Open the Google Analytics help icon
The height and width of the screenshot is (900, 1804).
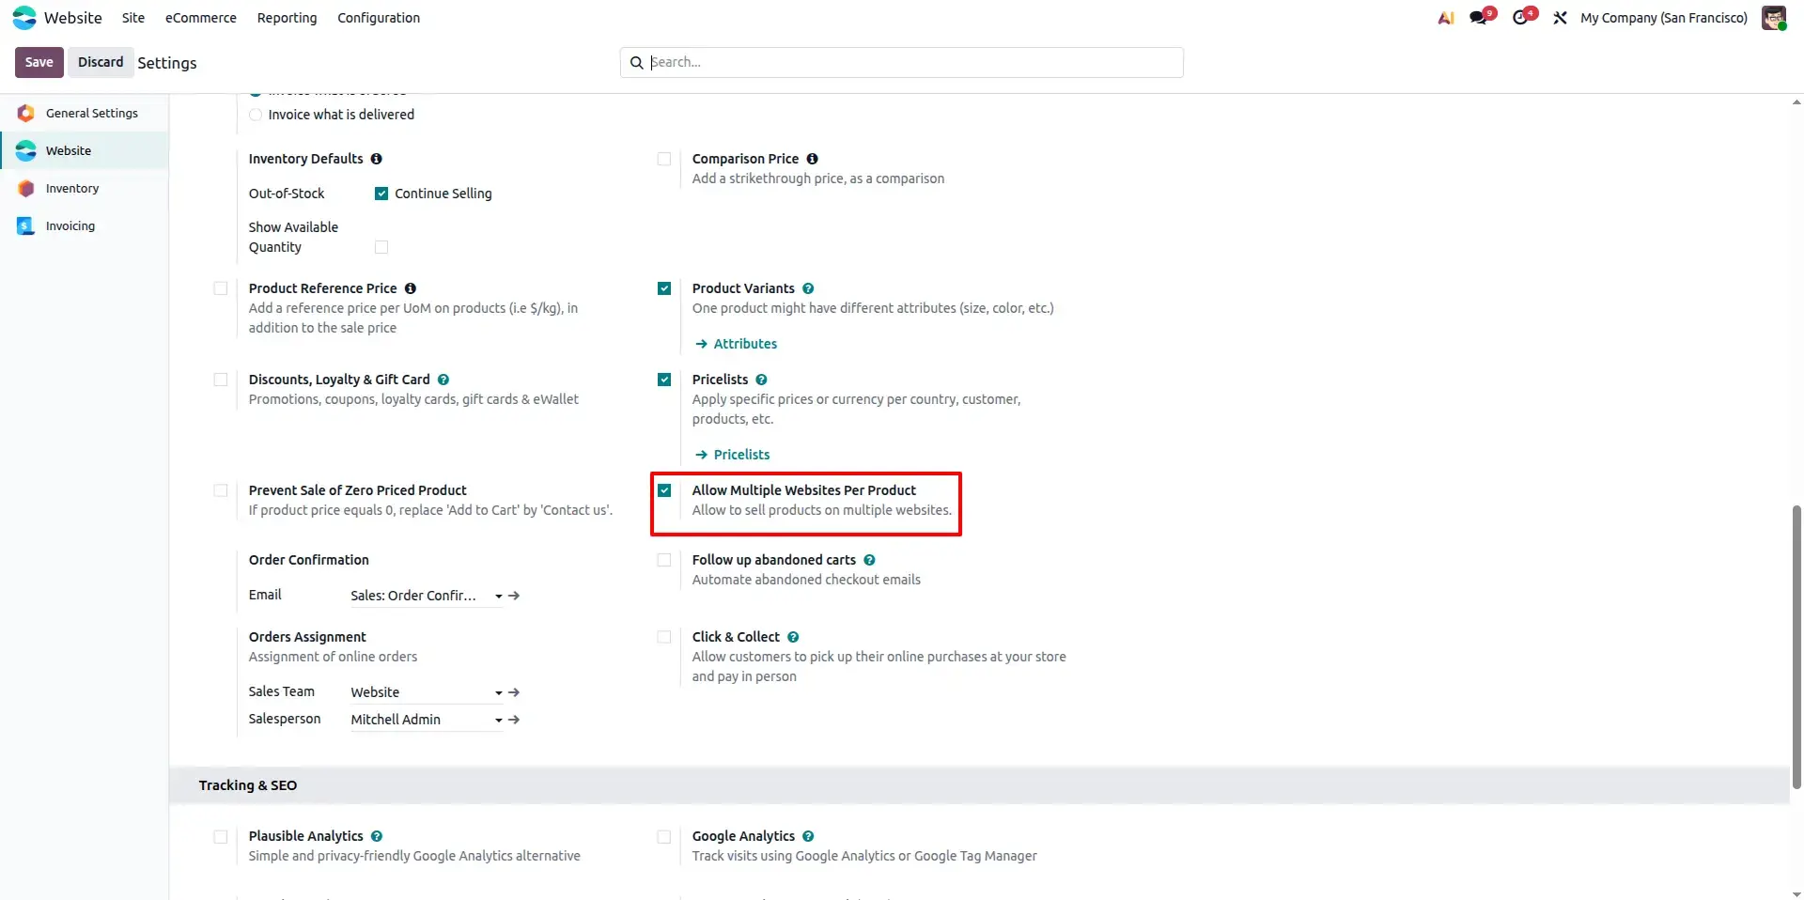808,836
